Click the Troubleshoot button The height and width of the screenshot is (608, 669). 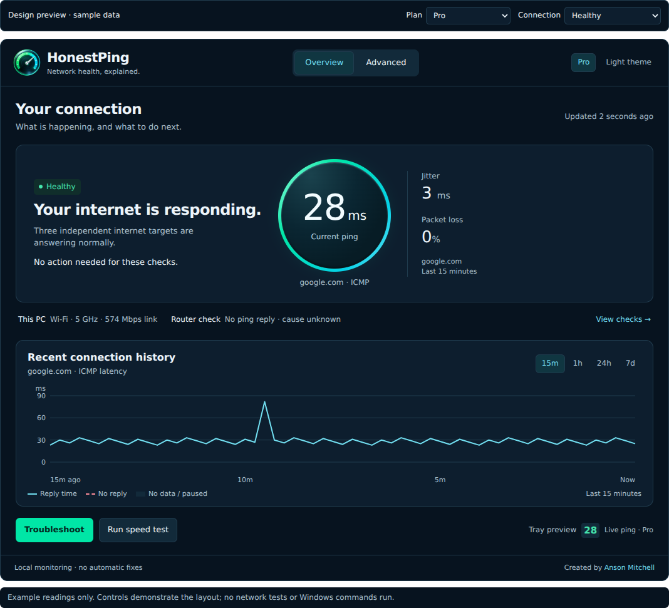tap(54, 530)
